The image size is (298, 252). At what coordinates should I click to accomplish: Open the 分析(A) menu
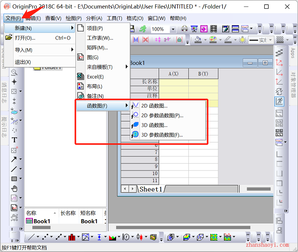pyautogui.click(x=94, y=18)
